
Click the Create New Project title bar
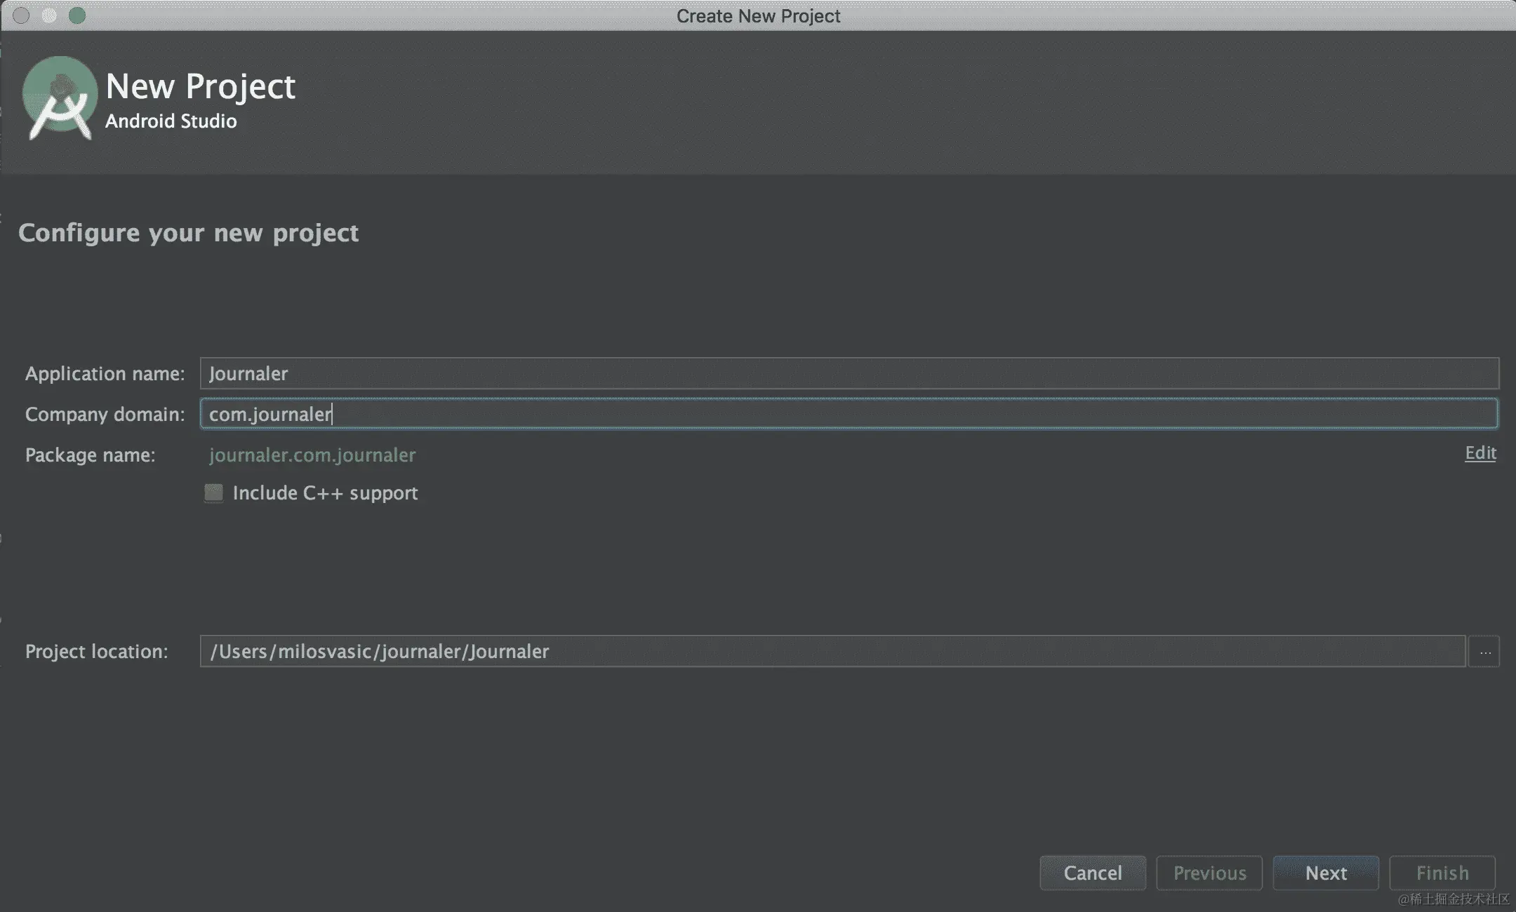click(758, 15)
